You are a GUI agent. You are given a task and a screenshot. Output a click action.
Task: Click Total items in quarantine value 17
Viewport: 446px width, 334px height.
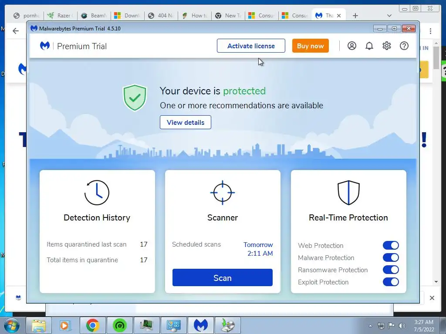pos(144,260)
